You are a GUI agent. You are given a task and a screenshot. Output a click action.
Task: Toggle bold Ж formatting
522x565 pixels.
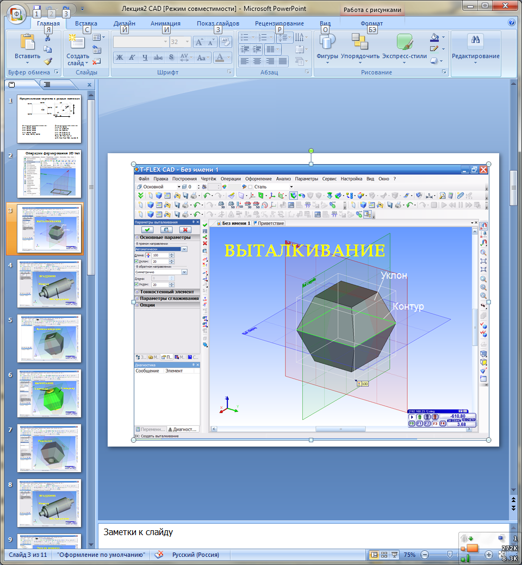120,57
